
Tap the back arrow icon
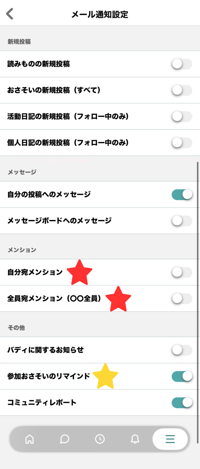(10, 14)
